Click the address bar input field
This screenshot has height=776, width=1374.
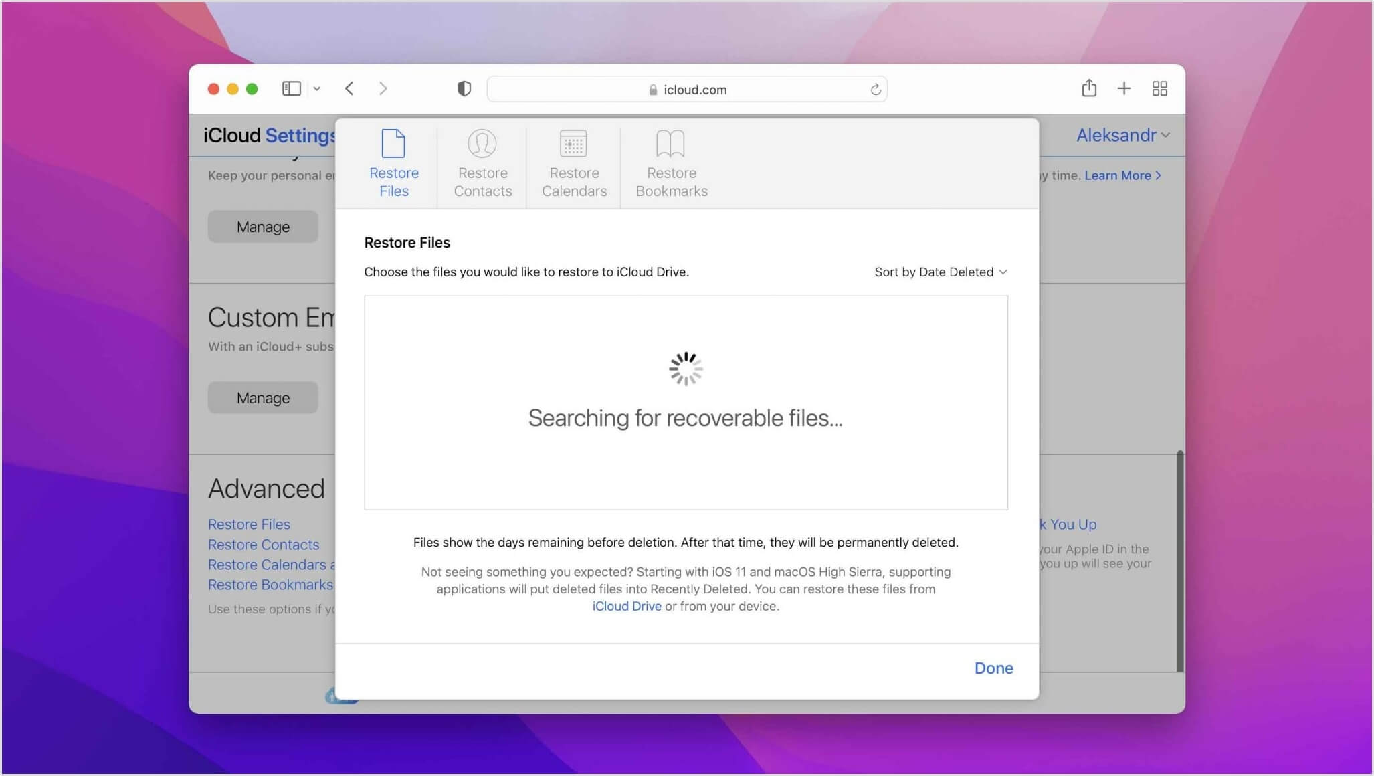686,89
